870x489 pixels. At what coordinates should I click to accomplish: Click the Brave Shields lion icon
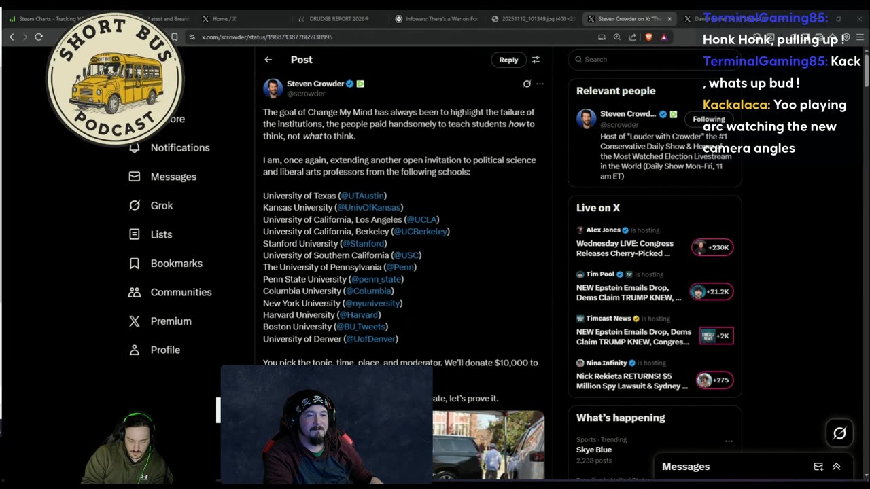pos(648,37)
